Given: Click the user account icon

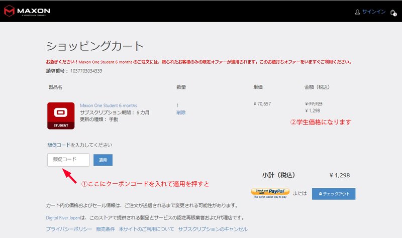Looking at the screenshot, I should click(357, 12).
